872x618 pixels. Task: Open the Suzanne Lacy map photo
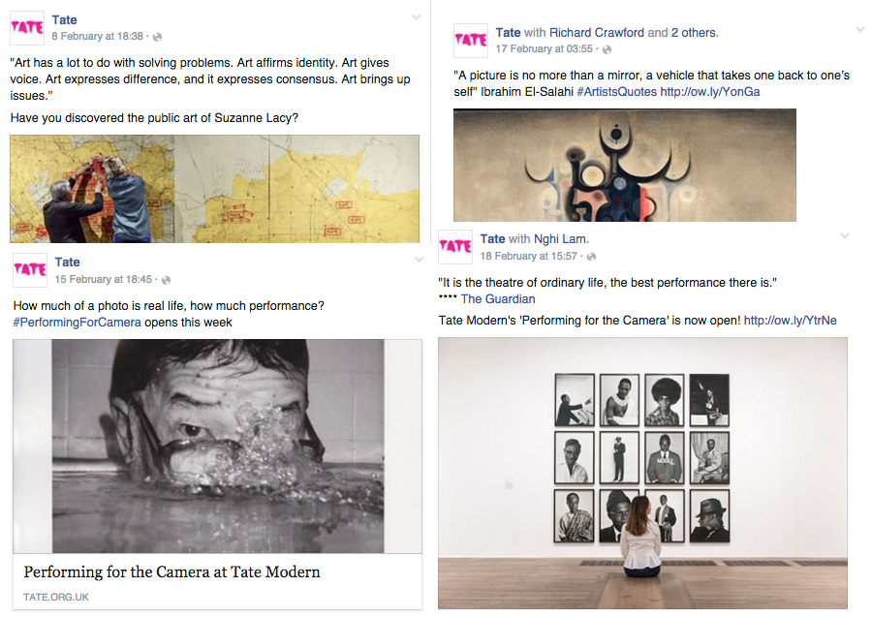tap(215, 189)
